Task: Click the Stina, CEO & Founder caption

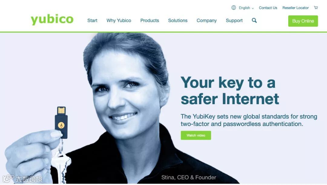Action: click(x=189, y=177)
